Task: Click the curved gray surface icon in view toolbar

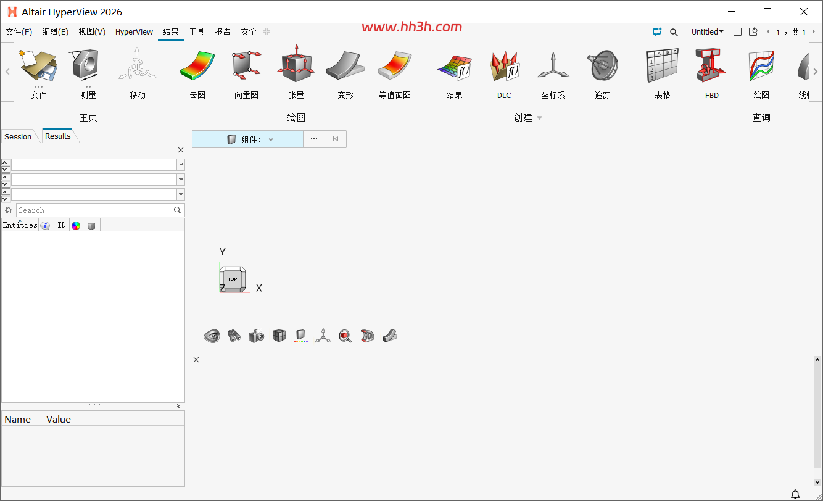Action: tap(390, 336)
